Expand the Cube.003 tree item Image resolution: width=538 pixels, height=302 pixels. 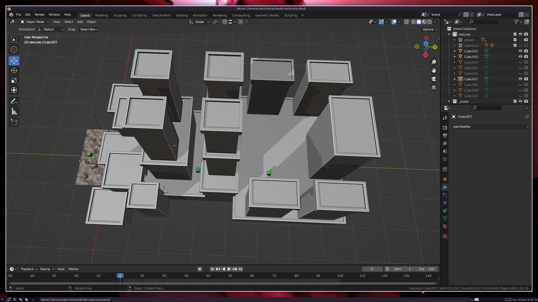coord(455,57)
